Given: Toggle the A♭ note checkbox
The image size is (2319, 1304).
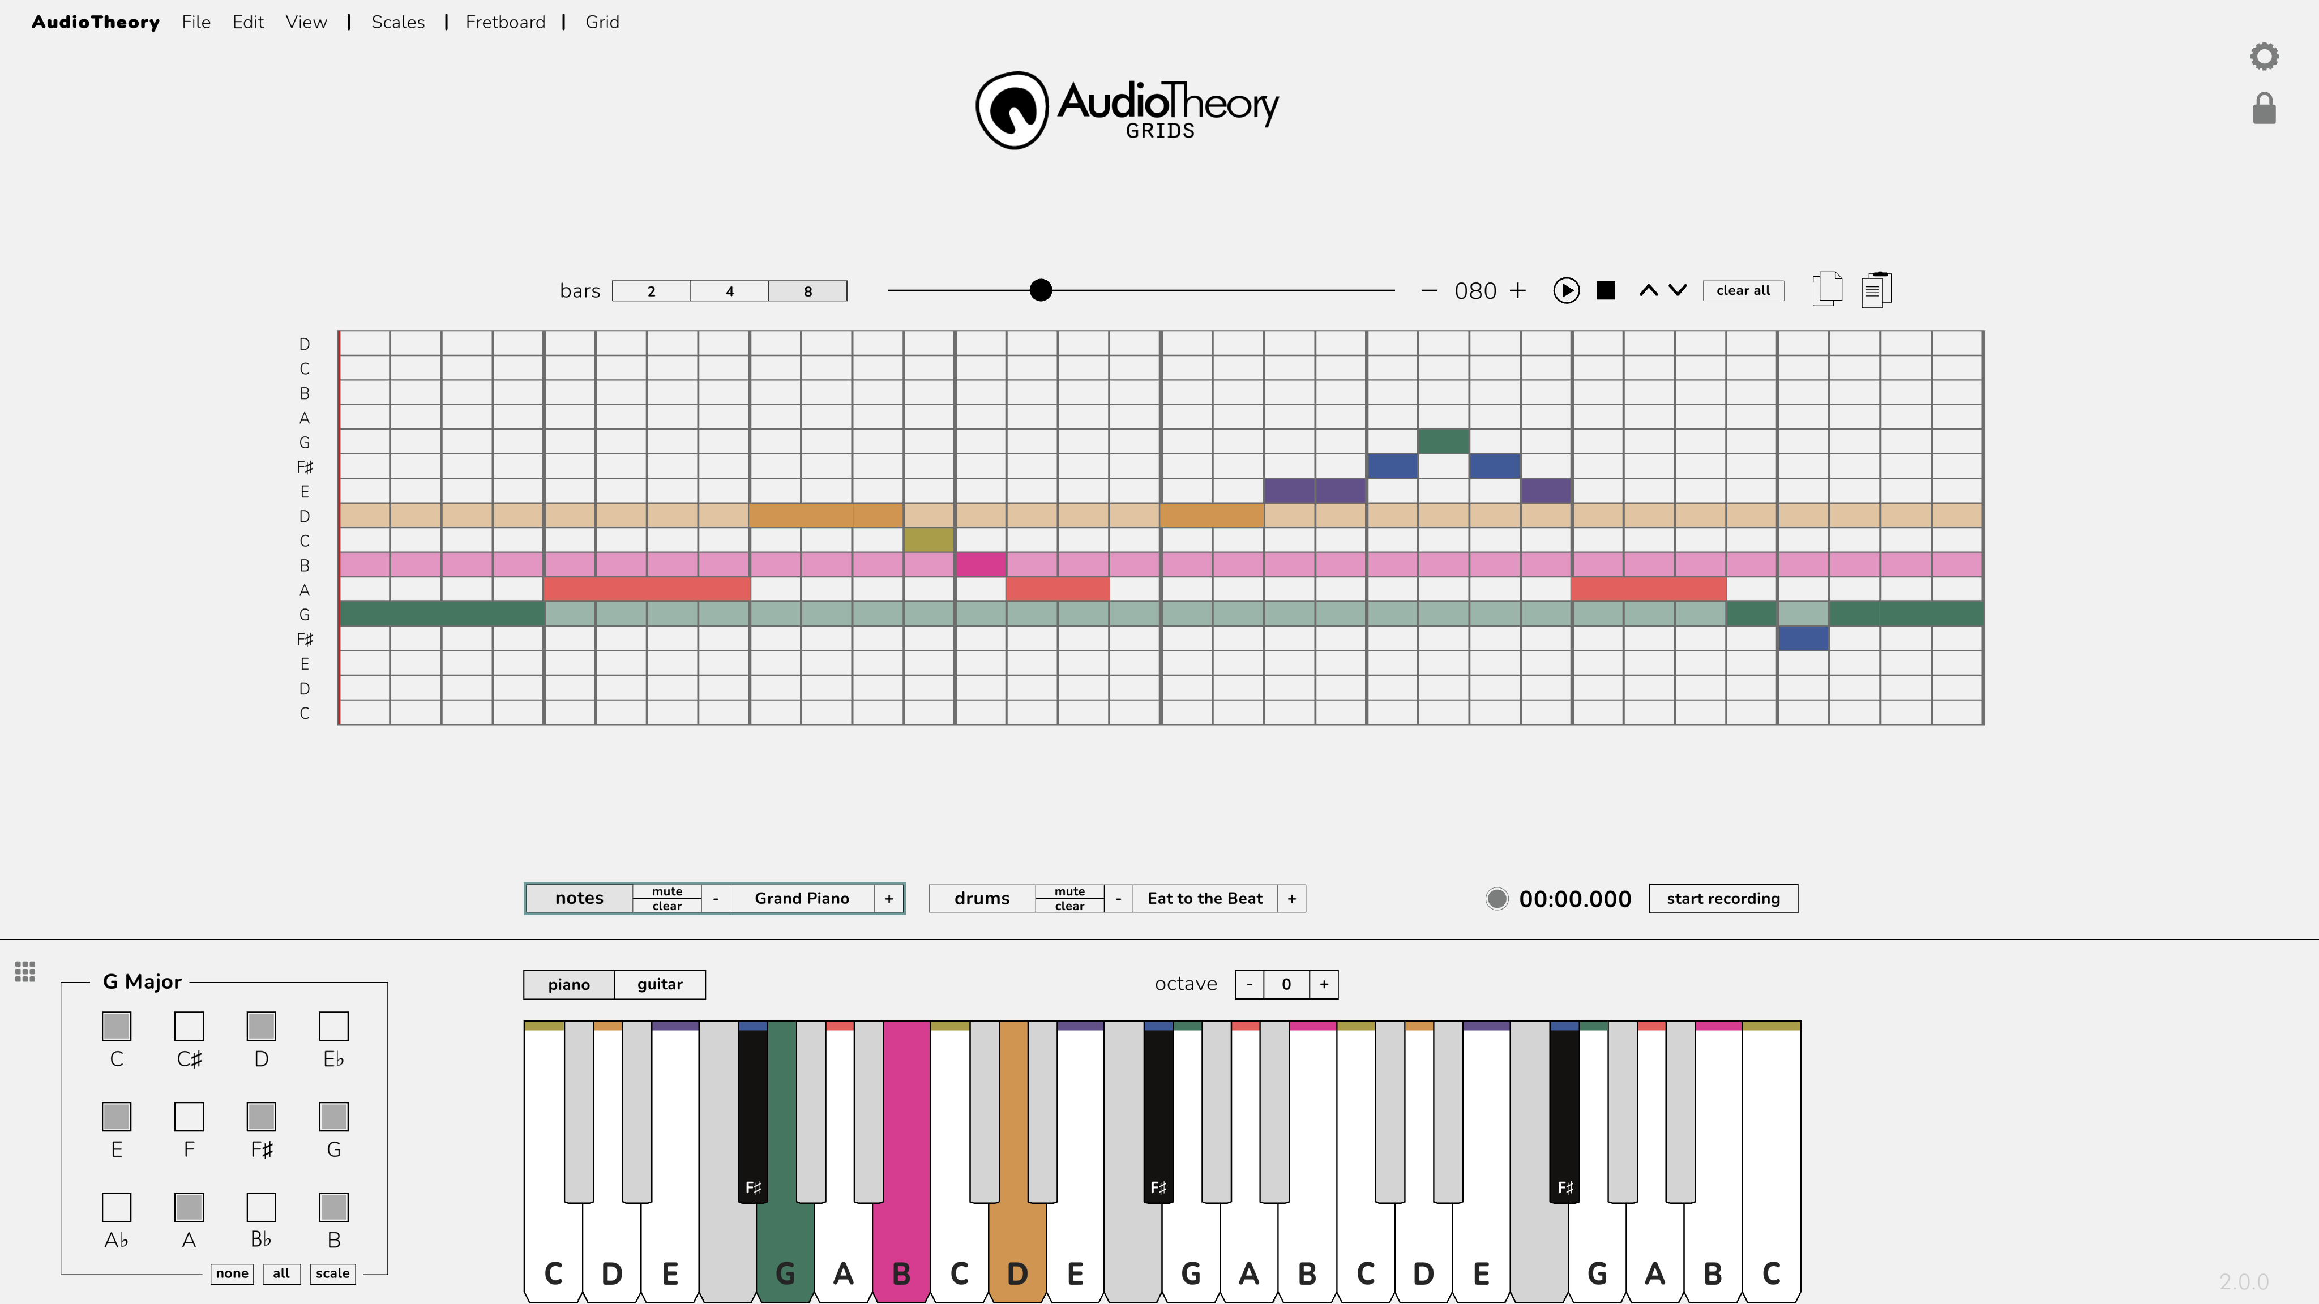Looking at the screenshot, I should (116, 1207).
